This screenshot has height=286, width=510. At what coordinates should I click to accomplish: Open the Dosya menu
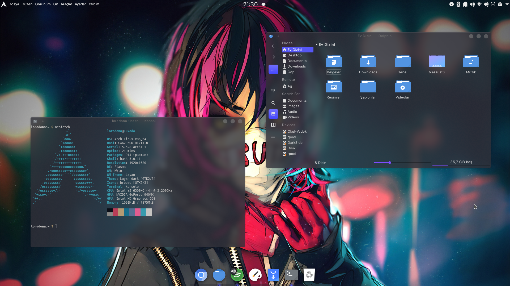pyautogui.click(x=14, y=4)
